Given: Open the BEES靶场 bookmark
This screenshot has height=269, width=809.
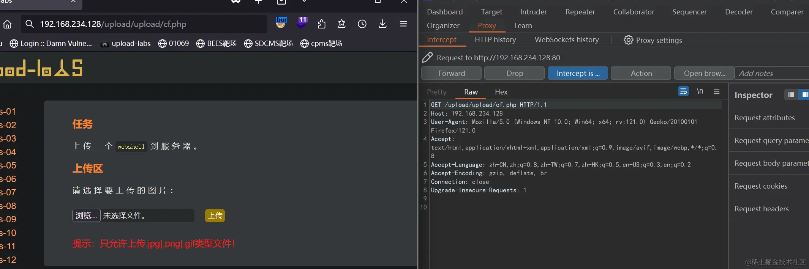Looking at the screenshot, I should [x=216, y=44].
